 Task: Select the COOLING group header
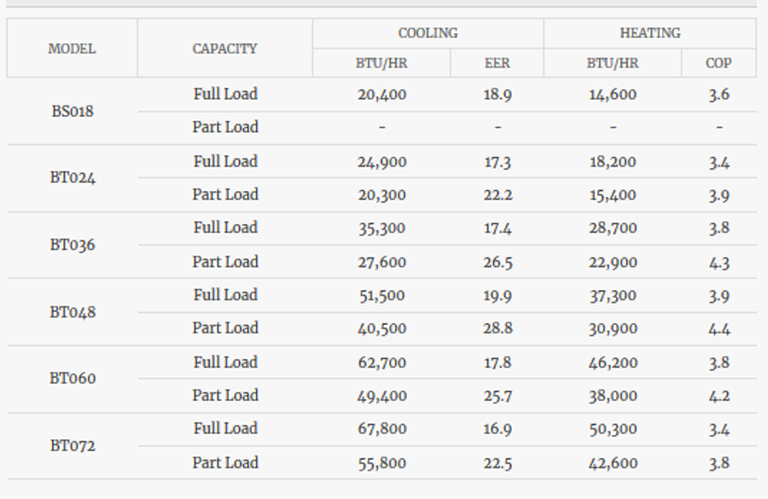(x=428, y=33)
